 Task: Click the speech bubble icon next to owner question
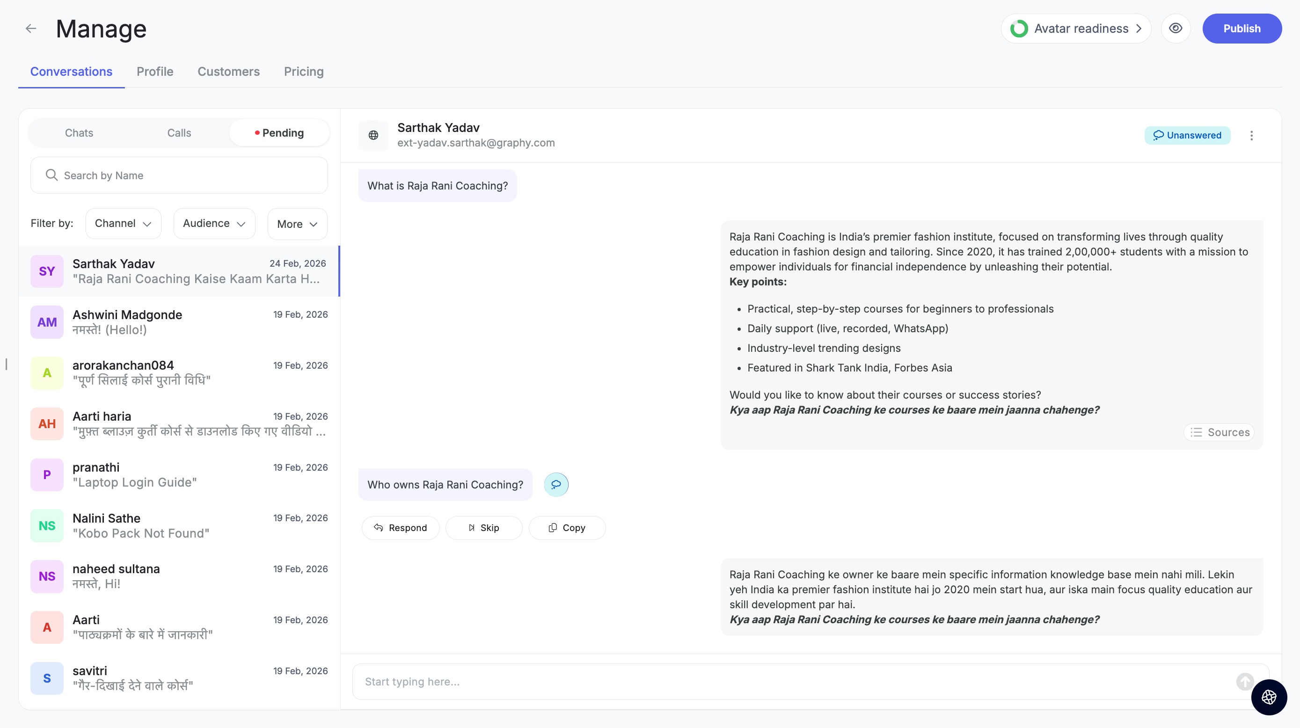[556, 484]
